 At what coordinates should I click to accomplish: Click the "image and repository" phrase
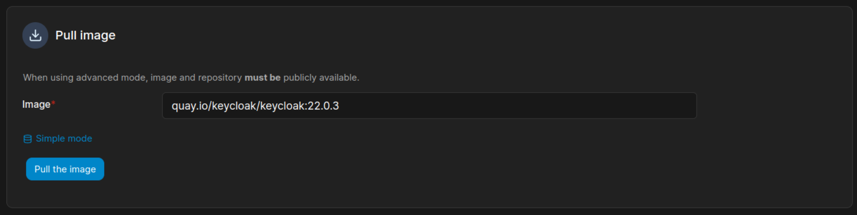196,78
